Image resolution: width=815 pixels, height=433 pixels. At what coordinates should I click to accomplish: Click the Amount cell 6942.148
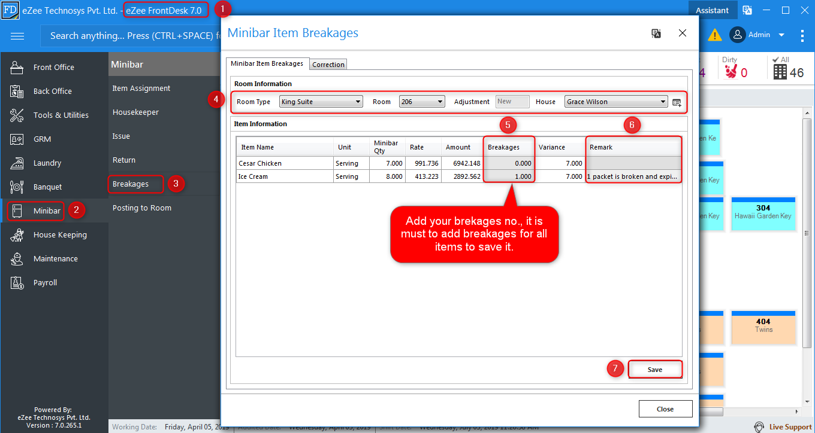pyautogui.click(x=462, y=163)
